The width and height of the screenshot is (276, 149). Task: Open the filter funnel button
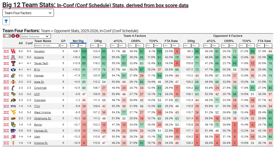coord(6,21)
